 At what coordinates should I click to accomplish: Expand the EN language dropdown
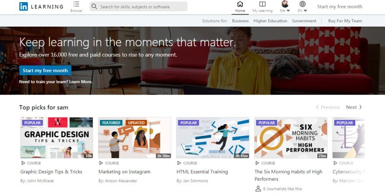(x=302, y=10)
